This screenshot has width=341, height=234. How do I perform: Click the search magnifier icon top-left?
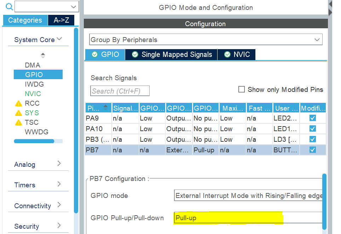pyautogui.click(x=9, y=6)
